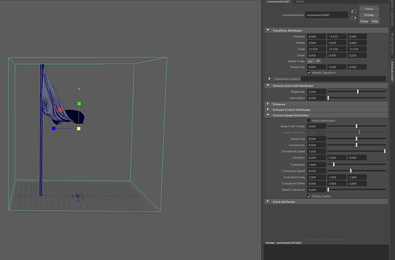
Task: Click the origin axis icon on grid
Action: click(x=77, y=197)
